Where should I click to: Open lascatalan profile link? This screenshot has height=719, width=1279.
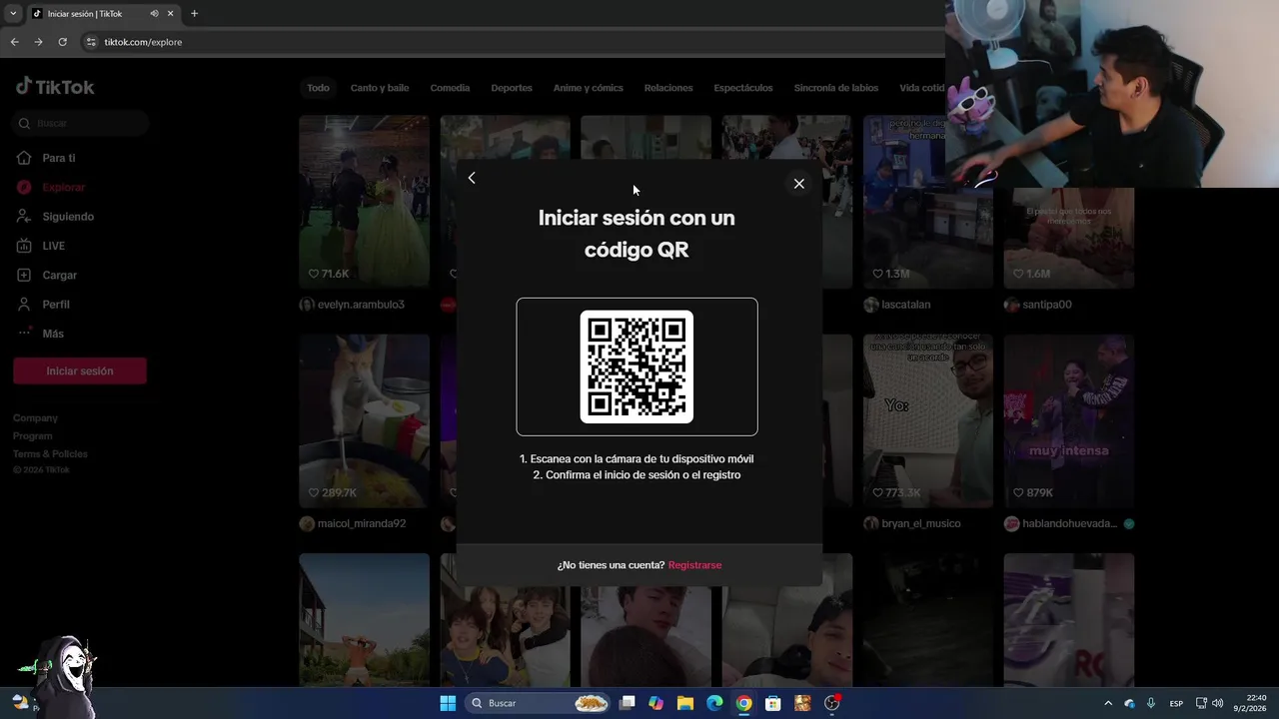[905, 305]
